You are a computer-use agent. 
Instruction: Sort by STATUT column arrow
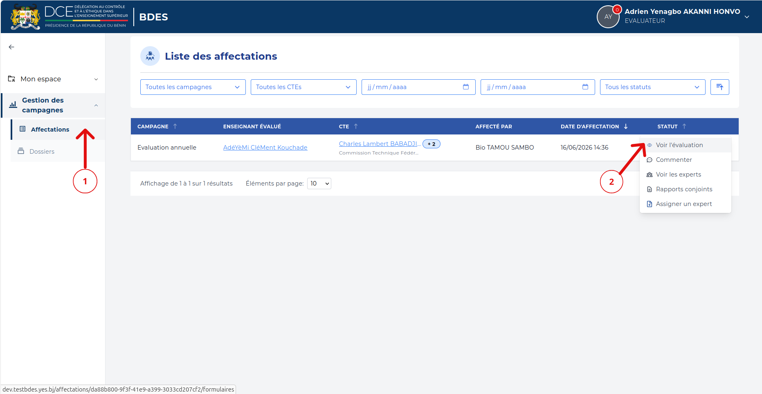point(684,126)
